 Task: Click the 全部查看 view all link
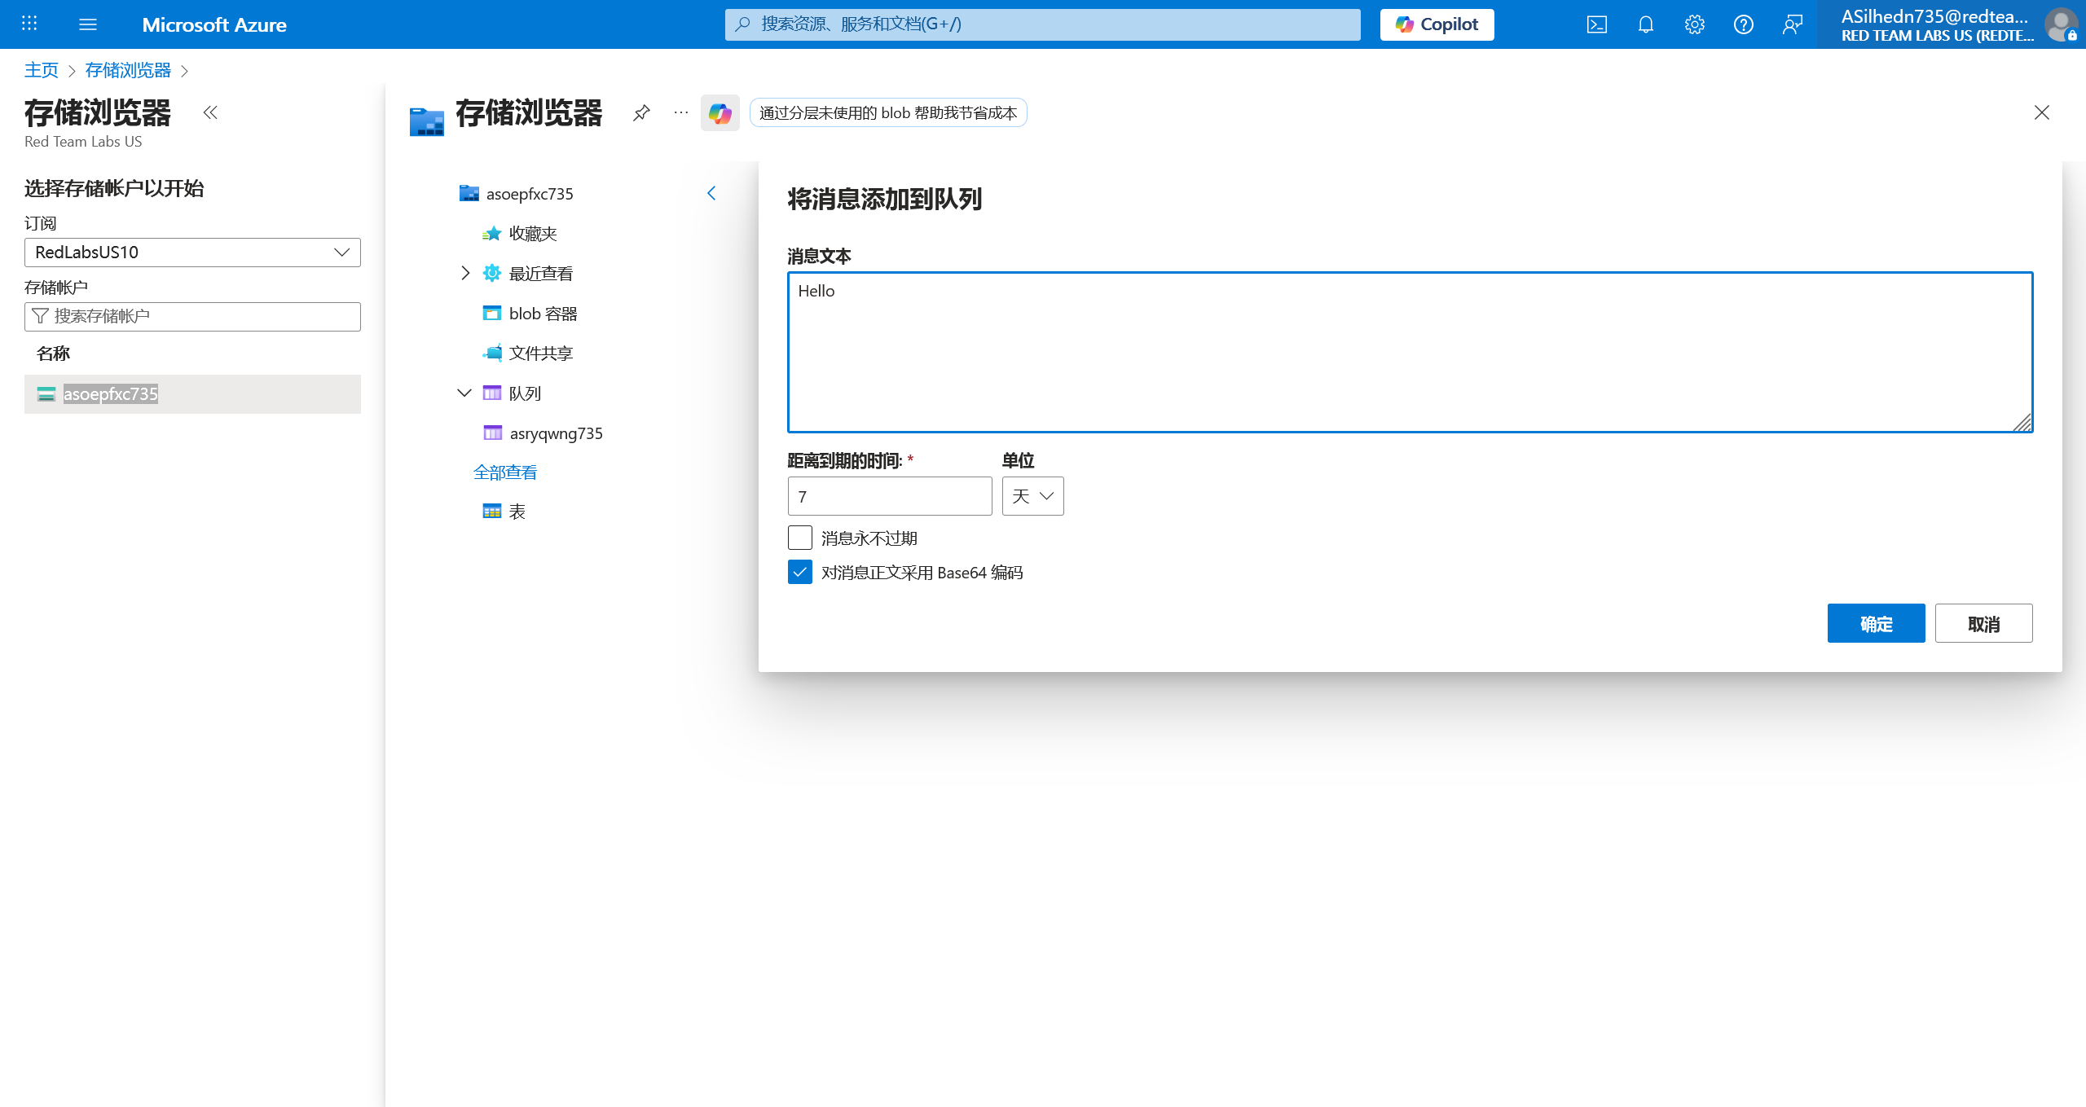point(505,472)
